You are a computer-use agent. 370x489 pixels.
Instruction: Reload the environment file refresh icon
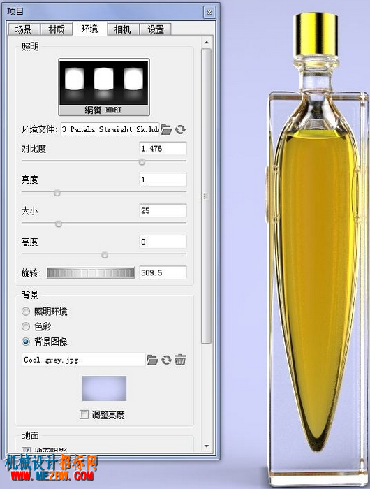pos(180,129)
